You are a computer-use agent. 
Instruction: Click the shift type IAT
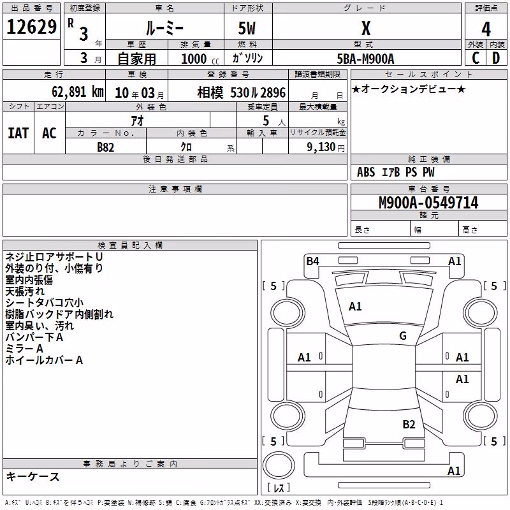18,133
